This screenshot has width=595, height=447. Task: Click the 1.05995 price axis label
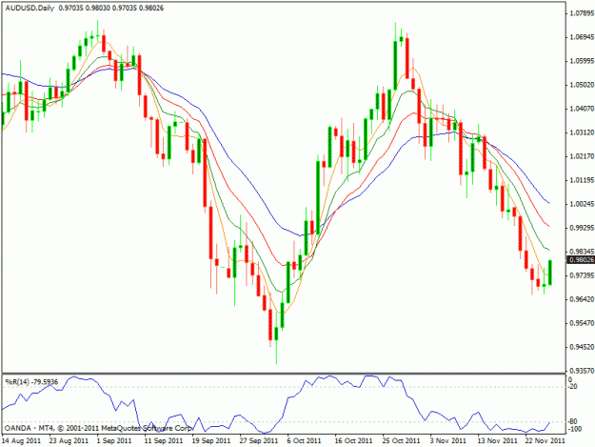pos(582,61)
